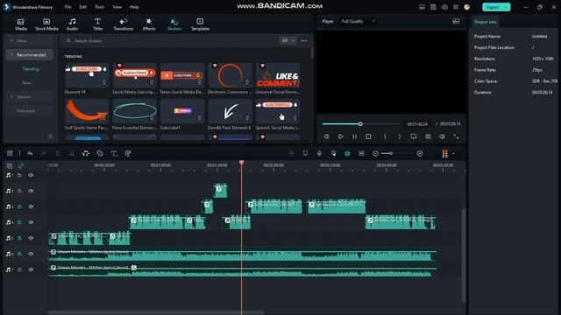Open the player display settings icon
Image resolution: width=561 pixels, height=315 pixels.
coord(414,136)
